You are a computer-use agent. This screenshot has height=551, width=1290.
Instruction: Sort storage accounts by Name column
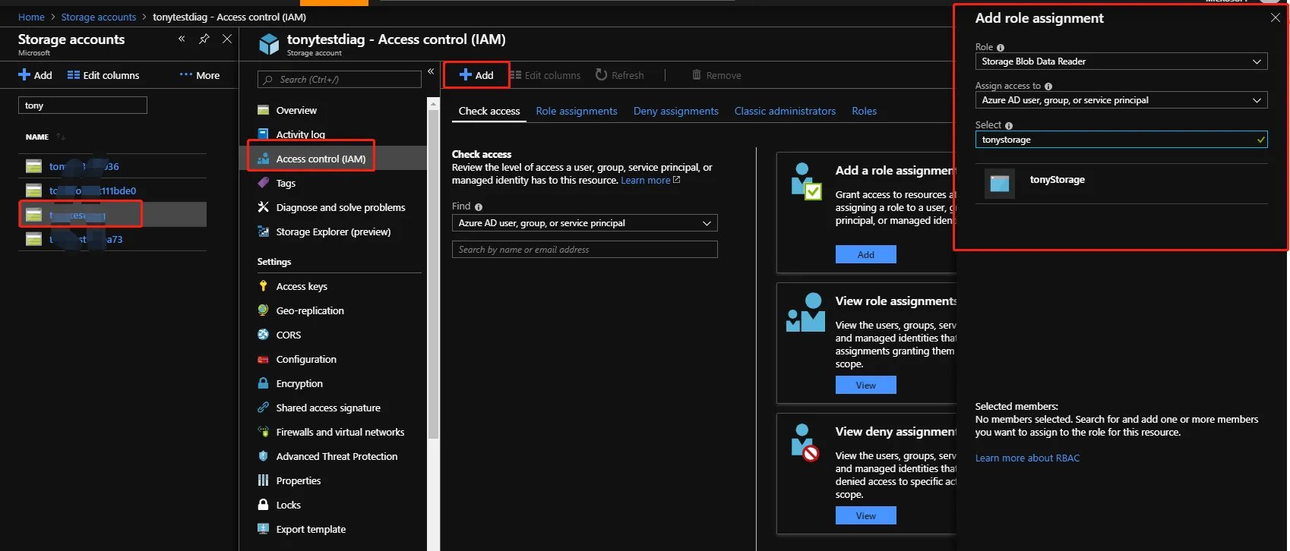pyautogui.click(x=46, y=137)
